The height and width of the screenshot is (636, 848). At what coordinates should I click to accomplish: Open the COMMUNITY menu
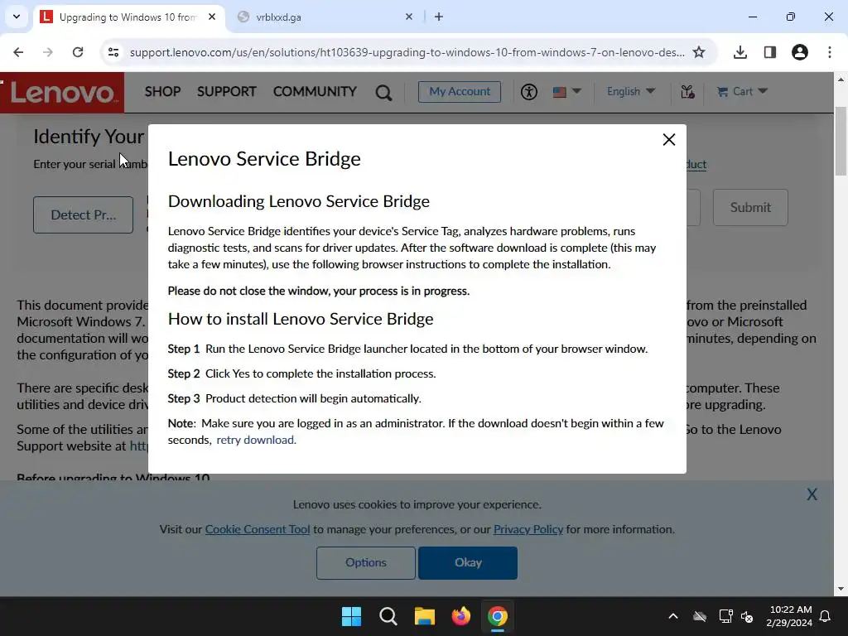coord(315,91)
